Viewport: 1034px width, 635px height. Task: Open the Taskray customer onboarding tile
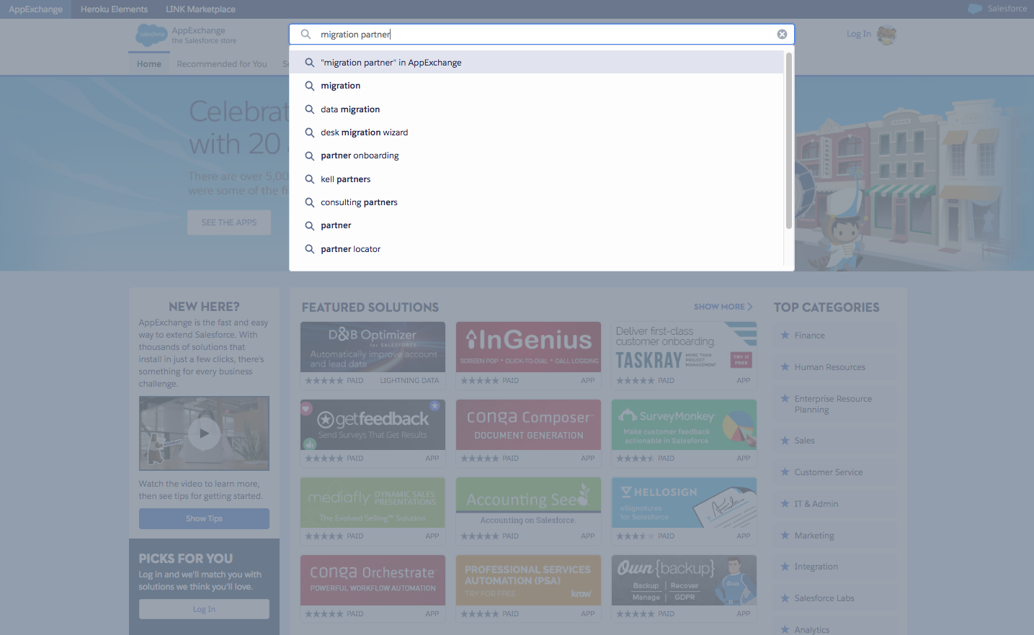point(684,355)
